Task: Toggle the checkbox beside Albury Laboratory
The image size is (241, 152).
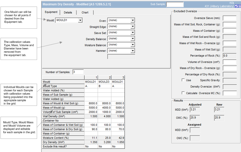Action: click(236, 6)
